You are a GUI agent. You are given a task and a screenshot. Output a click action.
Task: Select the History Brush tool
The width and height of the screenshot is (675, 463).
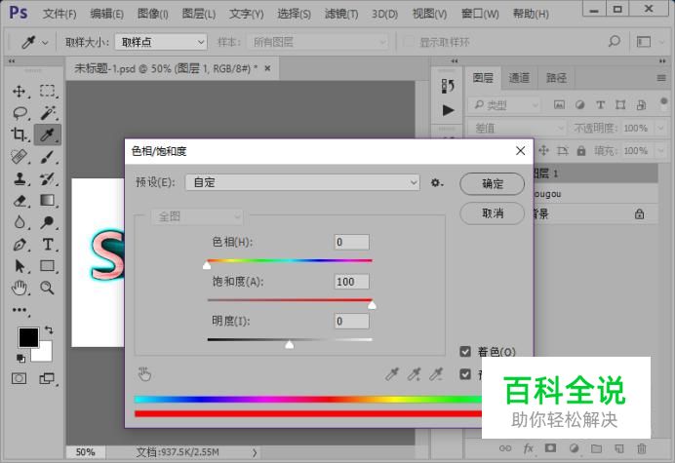[48, 178]
